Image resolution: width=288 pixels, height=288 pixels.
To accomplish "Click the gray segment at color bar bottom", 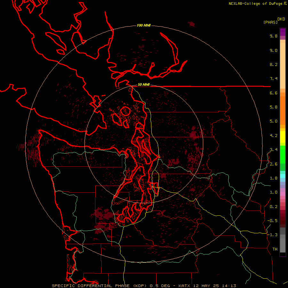I will (x=283, y=244).
